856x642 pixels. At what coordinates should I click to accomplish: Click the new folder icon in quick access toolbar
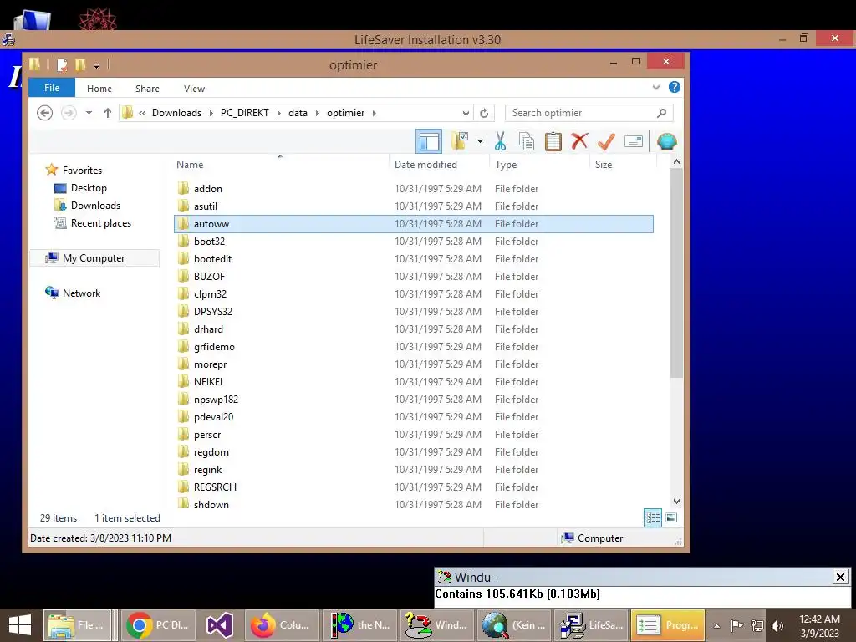point(80,64)
